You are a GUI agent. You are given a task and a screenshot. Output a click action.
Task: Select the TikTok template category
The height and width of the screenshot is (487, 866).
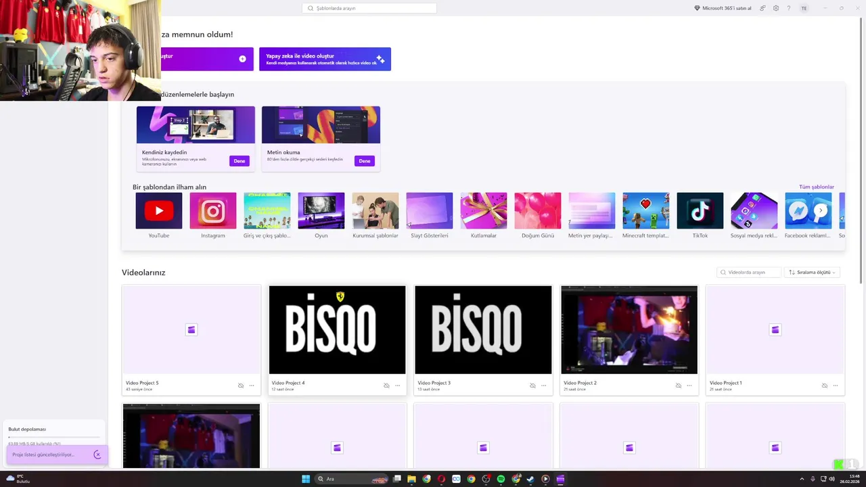click(x=700, y=215)
